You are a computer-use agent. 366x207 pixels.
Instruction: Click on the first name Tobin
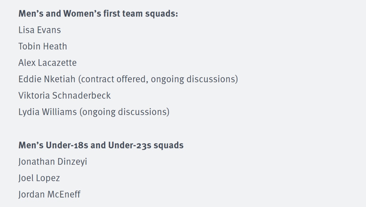pos(29,46)
